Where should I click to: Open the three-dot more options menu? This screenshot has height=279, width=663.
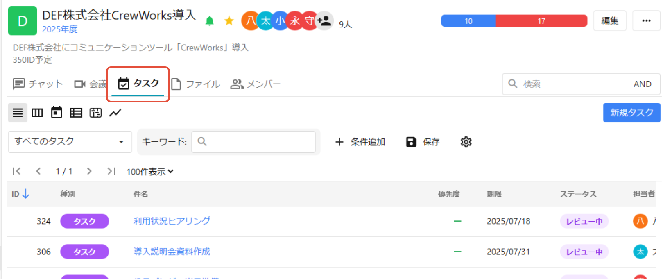pos(647,21)
